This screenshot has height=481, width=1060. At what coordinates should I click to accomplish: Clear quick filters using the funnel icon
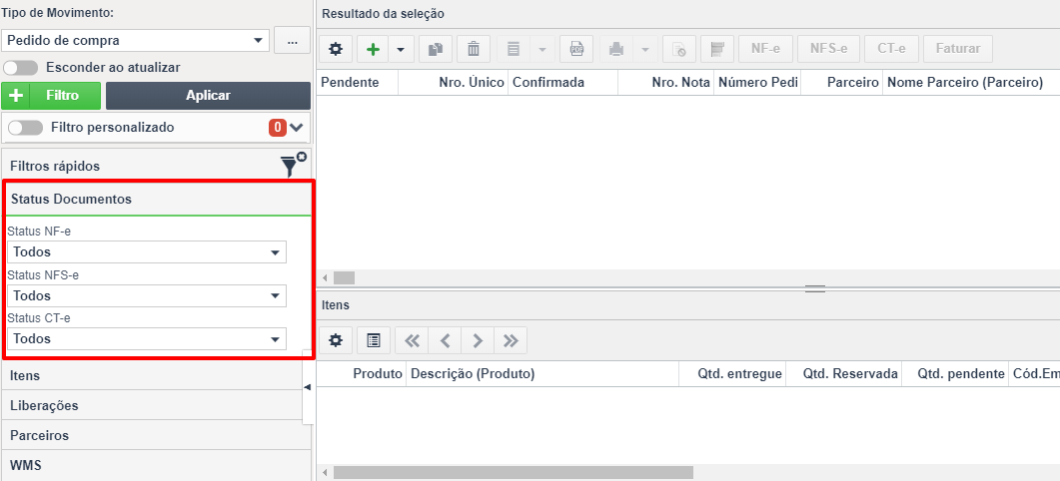click(293, 165)
